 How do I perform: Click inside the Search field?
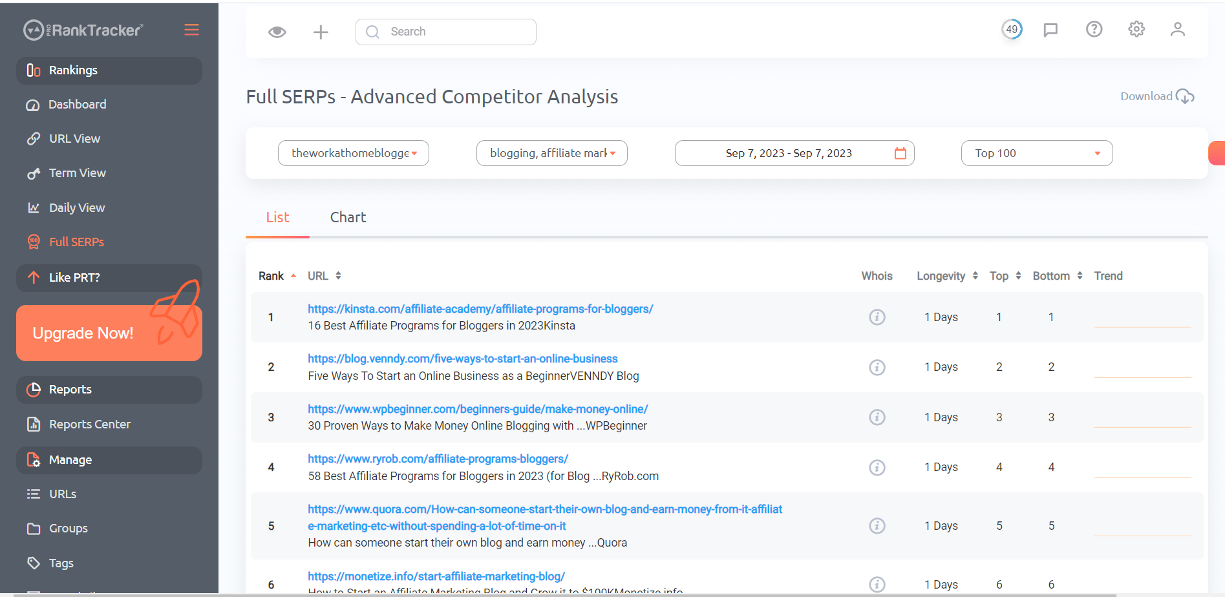click(x=445, y=32)
